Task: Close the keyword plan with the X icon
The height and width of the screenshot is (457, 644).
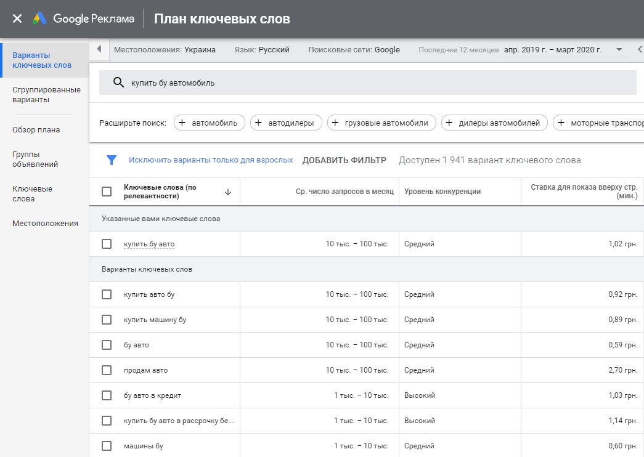Action: (x=17, y=18)
